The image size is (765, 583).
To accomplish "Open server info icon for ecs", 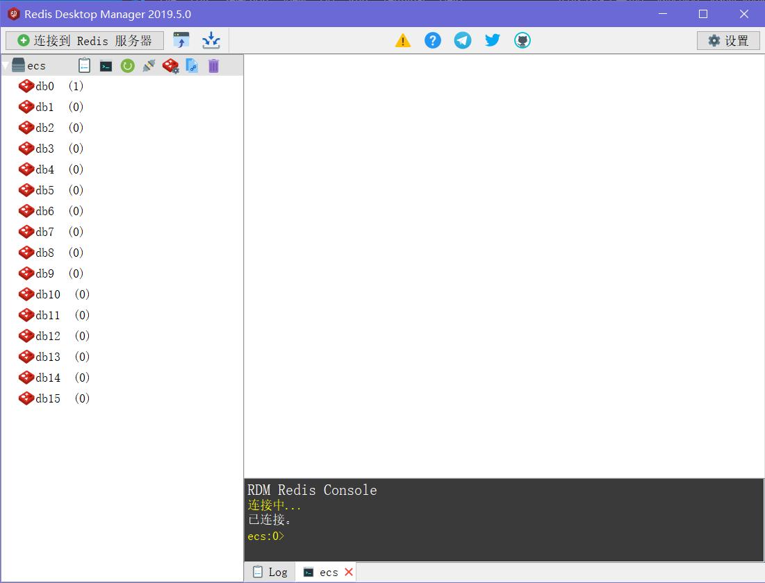I will coord(84,65).
